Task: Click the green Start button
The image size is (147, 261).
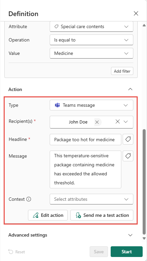Action: pos(127,252)
